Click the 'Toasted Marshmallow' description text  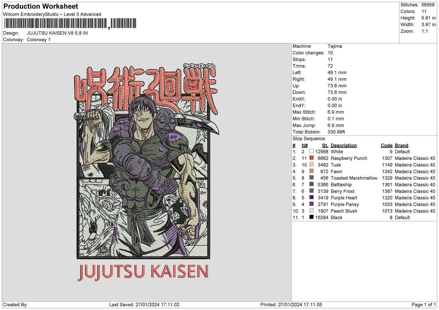pyautogui.click(x=354, y=178)
